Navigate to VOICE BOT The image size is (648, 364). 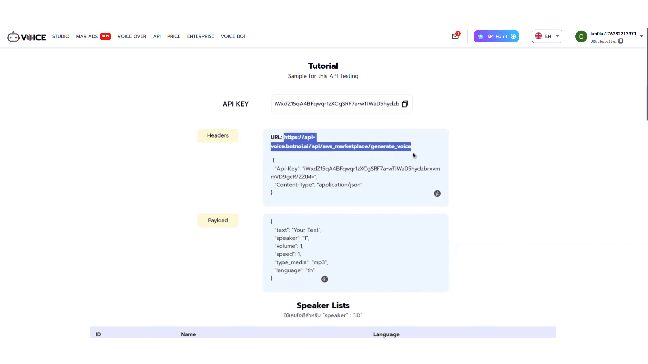[233, 36]
